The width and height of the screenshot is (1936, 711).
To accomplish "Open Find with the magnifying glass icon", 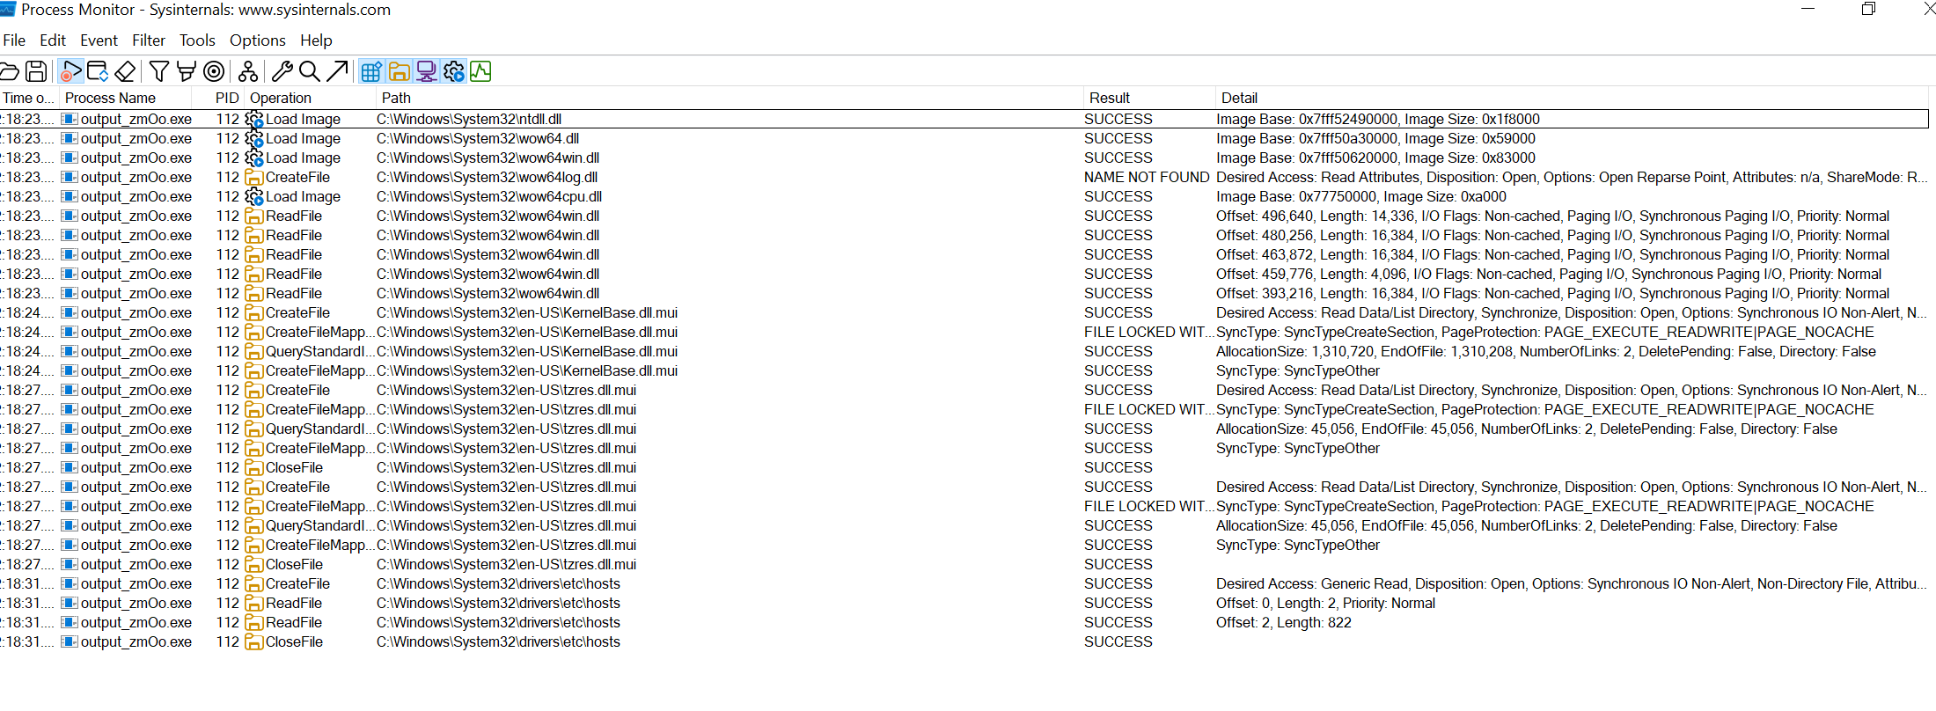I will [x=310, y=71].
